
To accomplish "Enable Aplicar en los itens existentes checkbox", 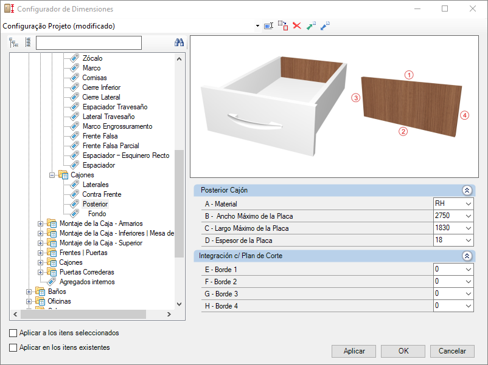I will click(x=13, y=347).
